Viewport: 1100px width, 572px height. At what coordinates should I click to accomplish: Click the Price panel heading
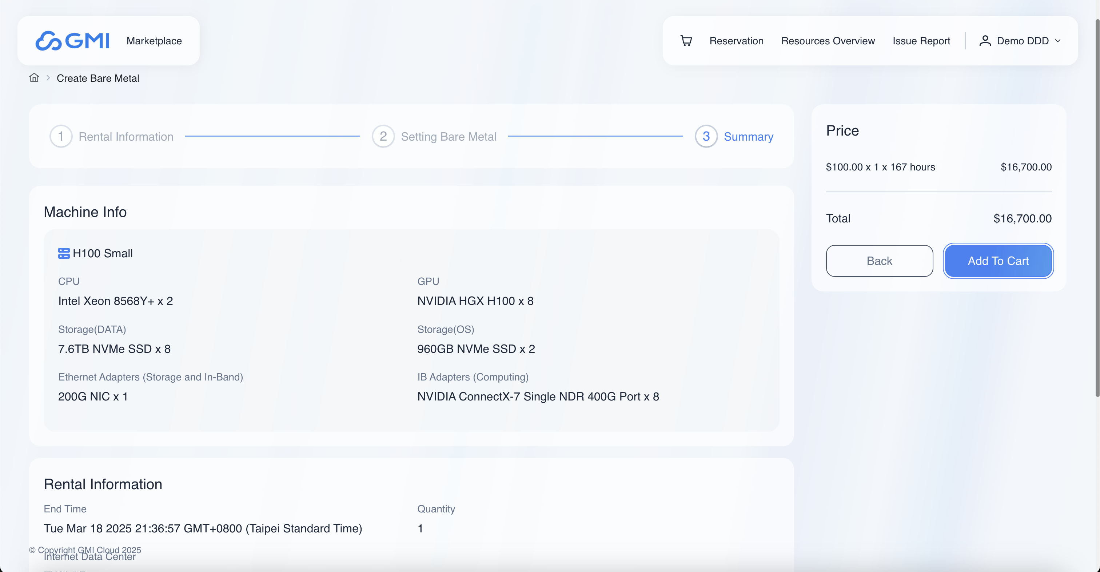(x=842, y=130)
